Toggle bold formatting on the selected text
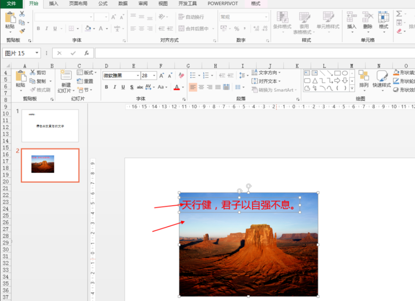 (x=107, y=87)
